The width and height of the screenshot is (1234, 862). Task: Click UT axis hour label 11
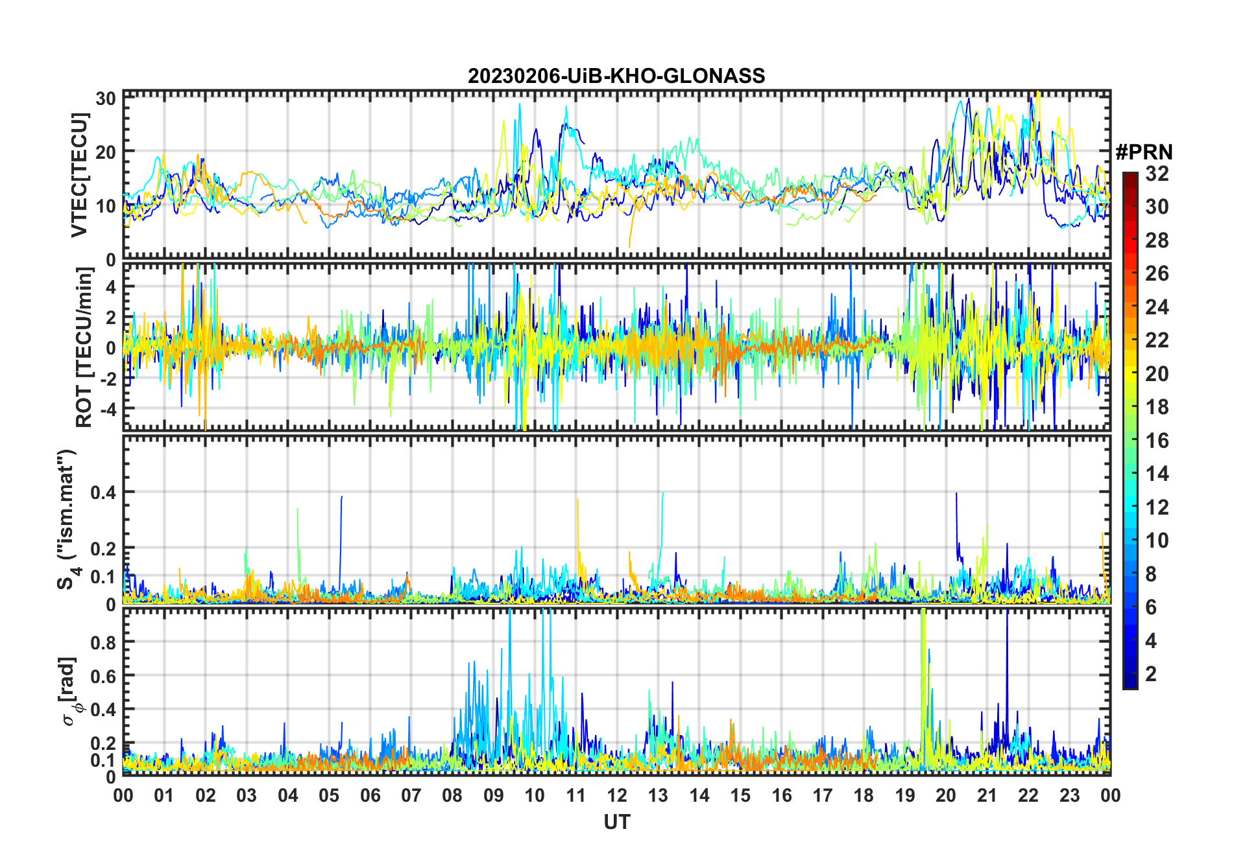(576, 795)
